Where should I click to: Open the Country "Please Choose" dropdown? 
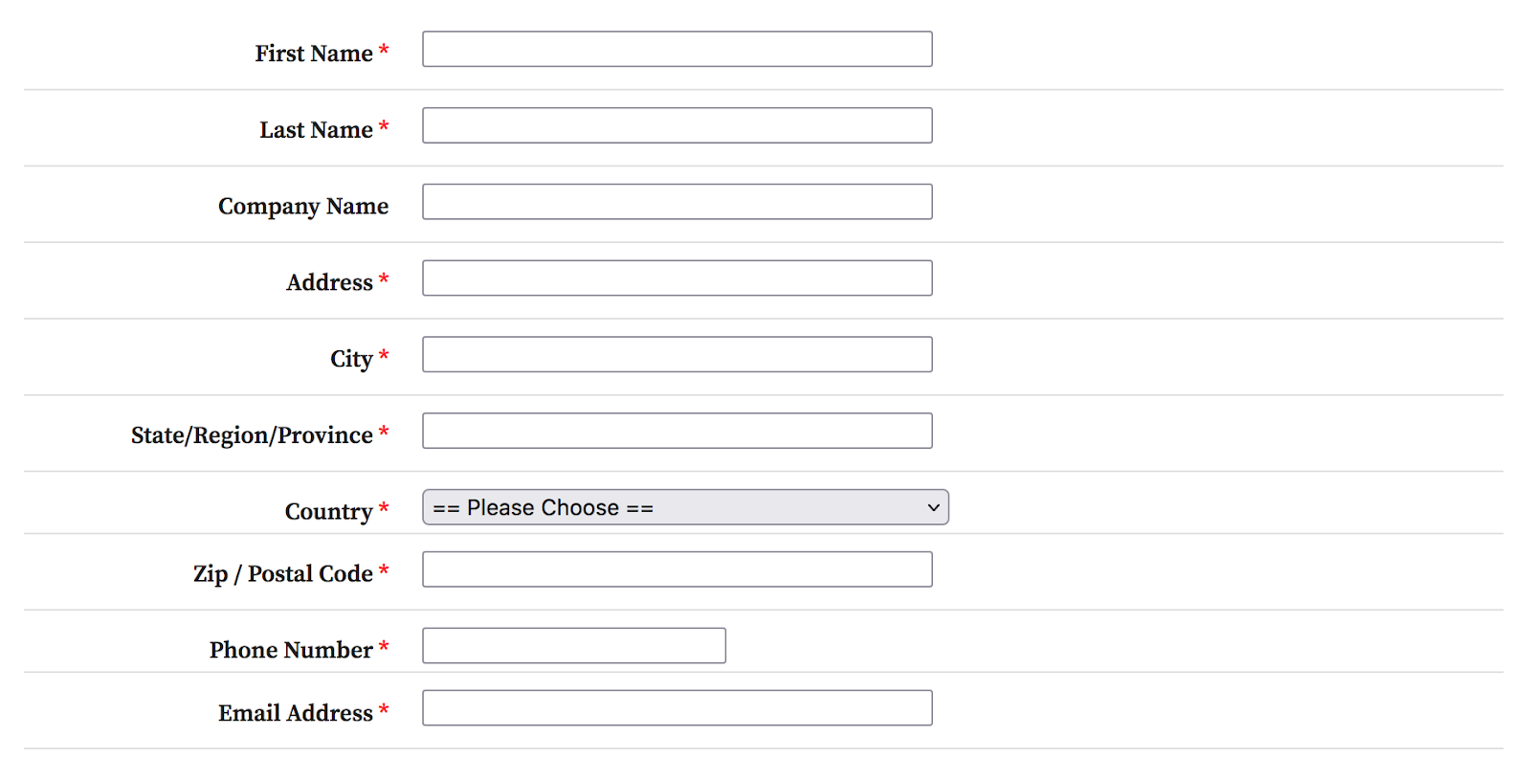tap(685, 507)
